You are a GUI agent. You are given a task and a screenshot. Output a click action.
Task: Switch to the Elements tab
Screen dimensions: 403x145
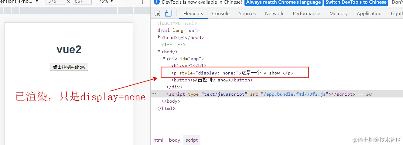[x=193, y=13]
